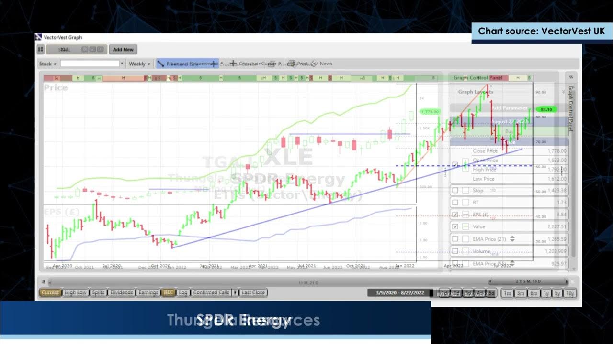
Task: Select the 6m time range
Action: (534, 293)
